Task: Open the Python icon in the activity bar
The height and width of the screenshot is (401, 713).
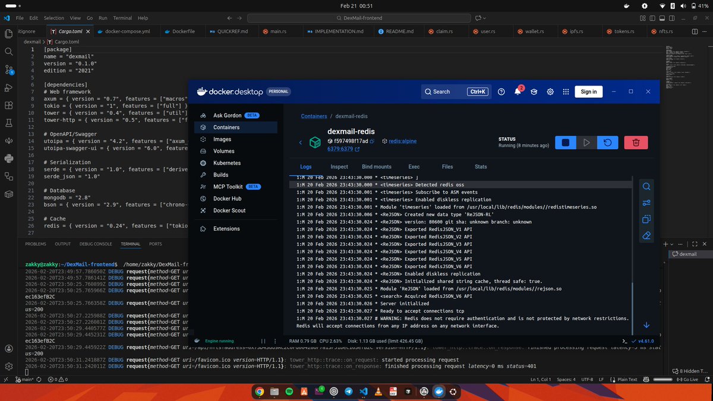Action: (x=9, y=159)
